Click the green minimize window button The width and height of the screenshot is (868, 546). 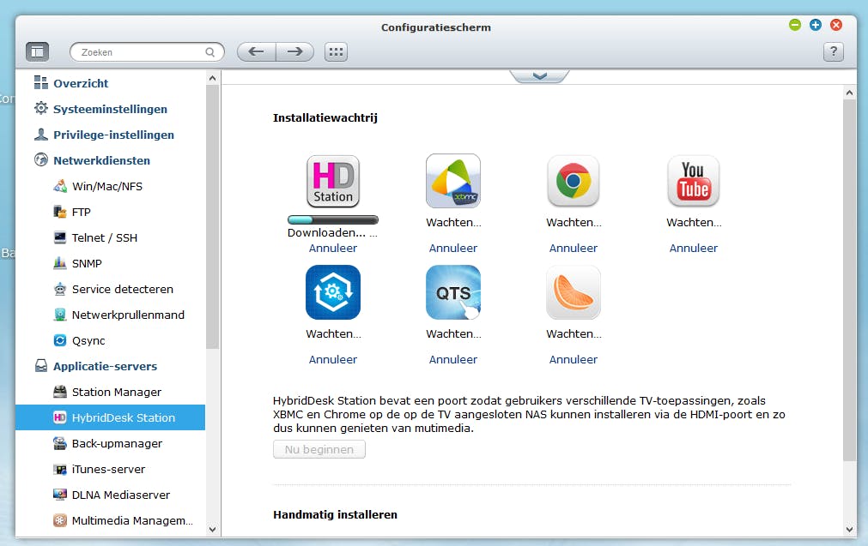(x=795, y=25)
